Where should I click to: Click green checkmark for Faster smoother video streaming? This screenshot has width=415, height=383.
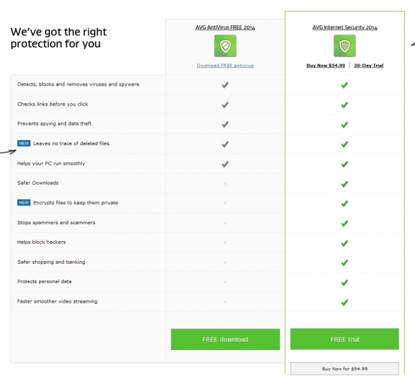[x=344, y=303]
